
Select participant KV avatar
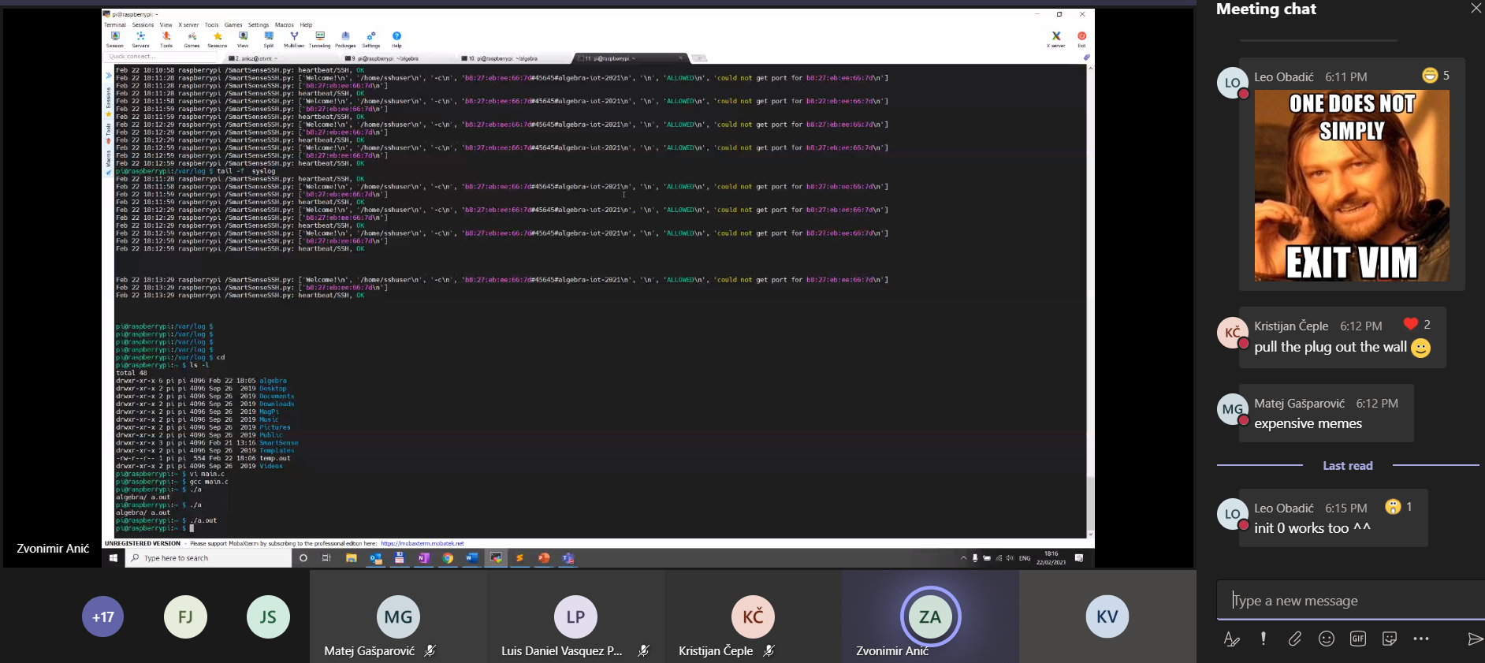tap(1107, 616)
